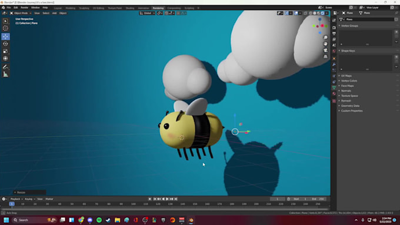
Task: Select the Move tool
Action: click(5, 36)
